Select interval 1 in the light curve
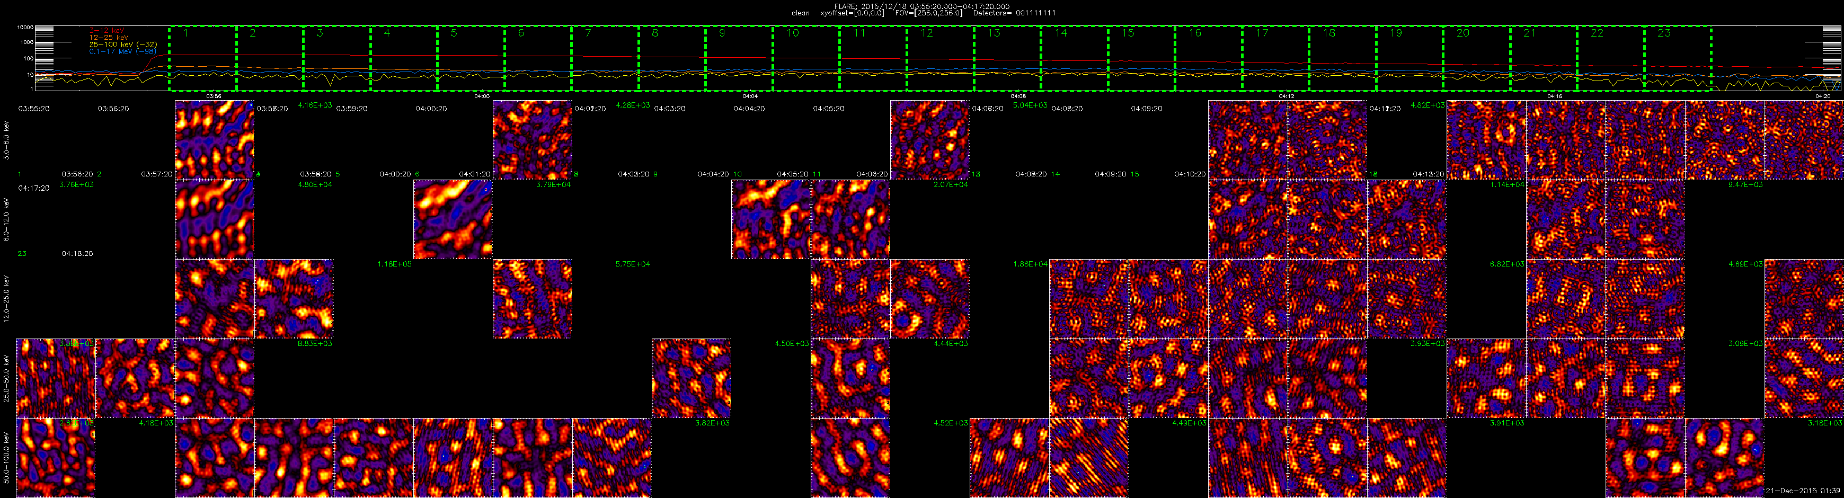The width and height of the screenshot is (1844, 498). [203, 59]
